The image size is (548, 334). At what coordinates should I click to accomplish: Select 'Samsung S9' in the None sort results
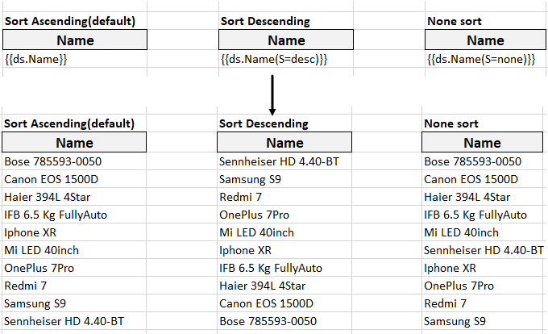tap(455, 322)
